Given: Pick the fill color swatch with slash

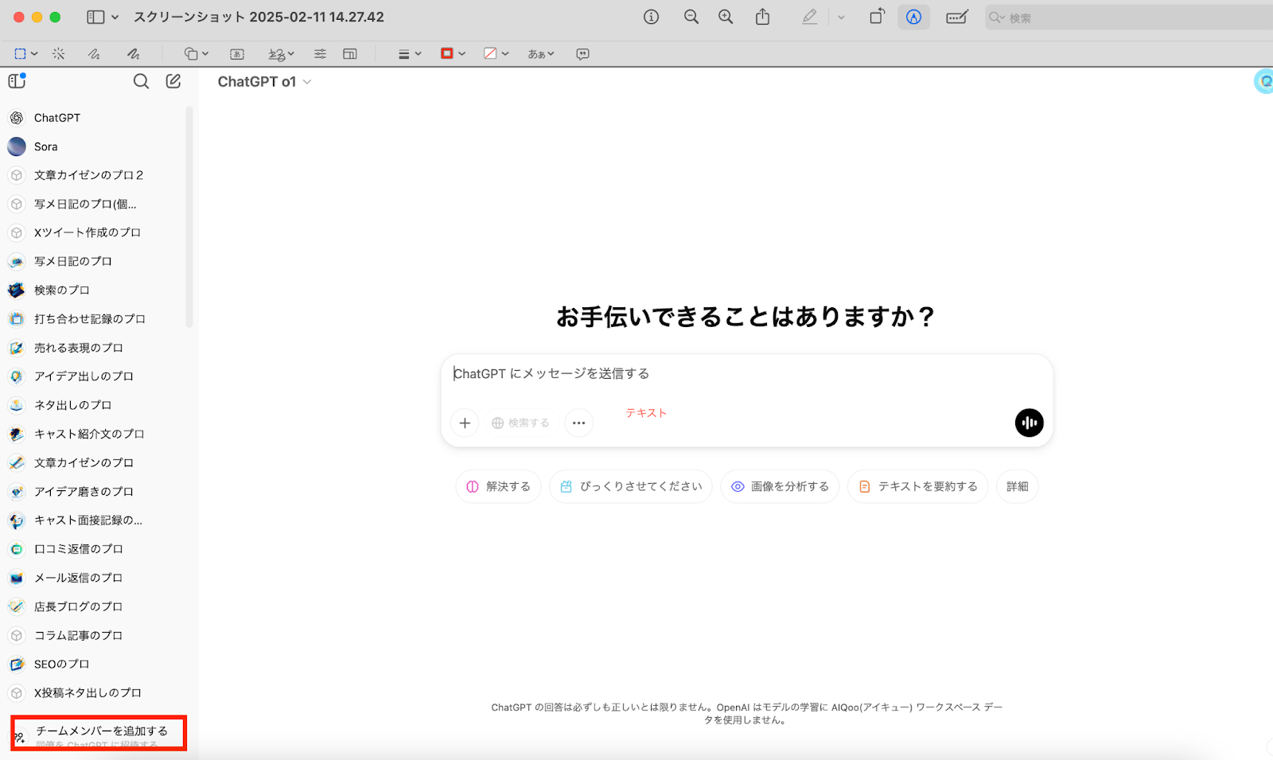Looking at the screenshot, I should point(490,53).
